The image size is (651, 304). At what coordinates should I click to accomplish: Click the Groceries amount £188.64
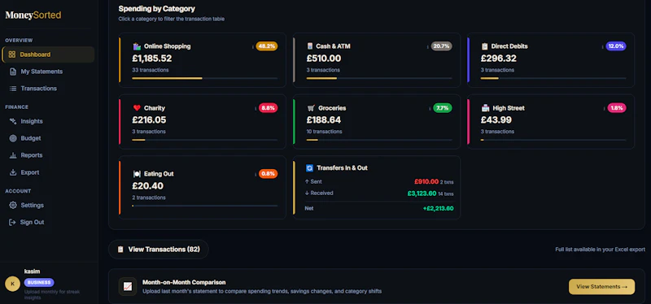point(323,119)
